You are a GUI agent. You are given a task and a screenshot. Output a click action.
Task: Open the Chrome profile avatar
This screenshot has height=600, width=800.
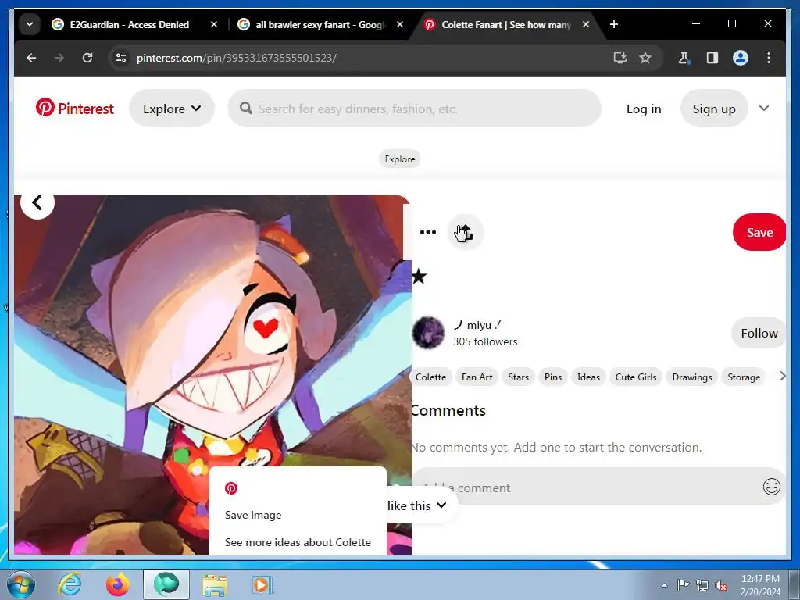tap(741, 58)
